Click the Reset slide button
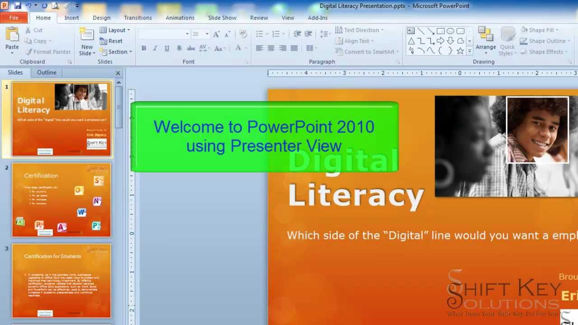 111,41
